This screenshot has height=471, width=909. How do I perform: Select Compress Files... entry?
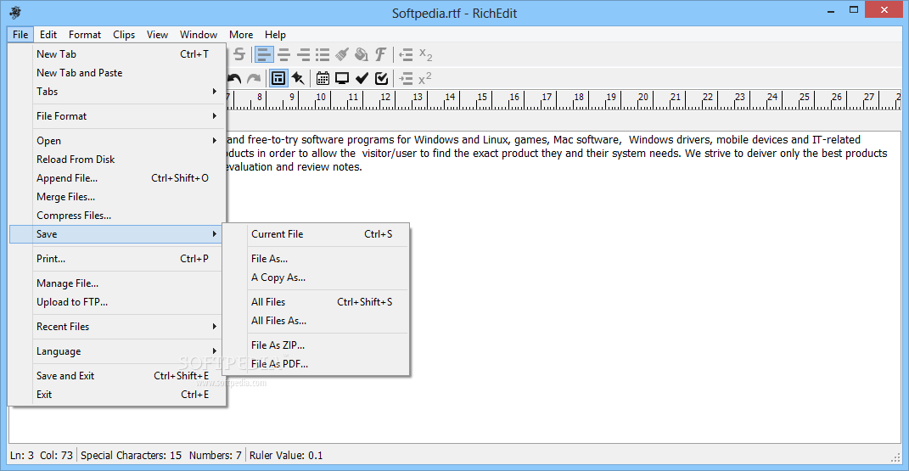(x=116, y=216)
